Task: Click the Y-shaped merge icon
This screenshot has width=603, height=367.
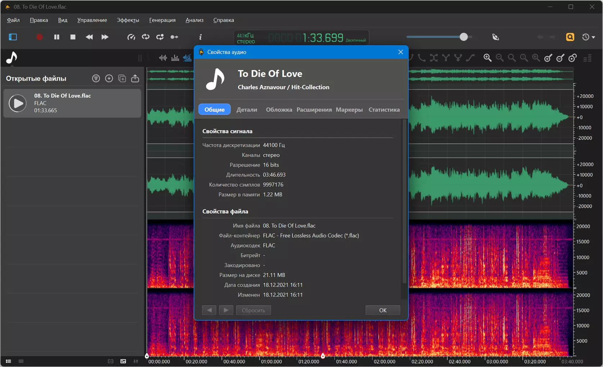Action: pos(446,58)
